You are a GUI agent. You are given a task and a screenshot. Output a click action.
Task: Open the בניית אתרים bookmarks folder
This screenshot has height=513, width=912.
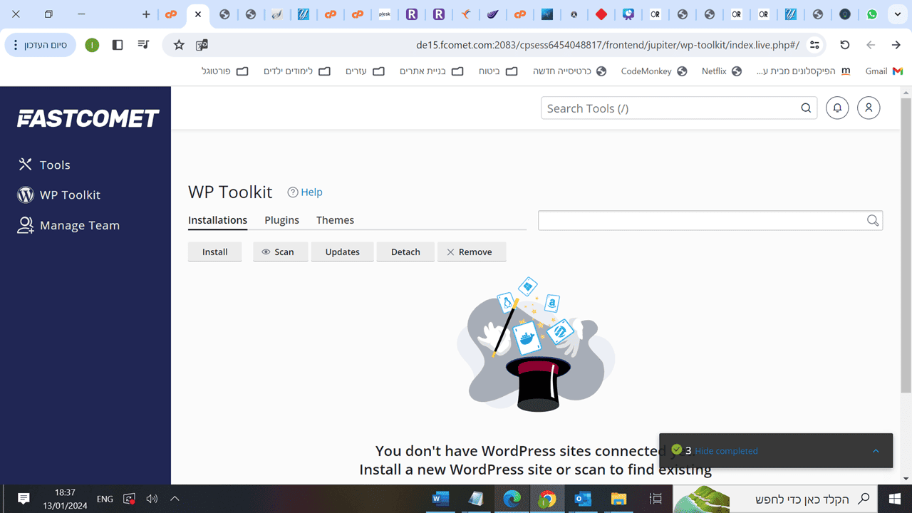pyautogui.click(x=432, y=71)
